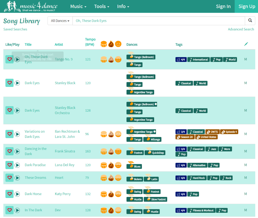Click the song search text field

tap(158, 21)
